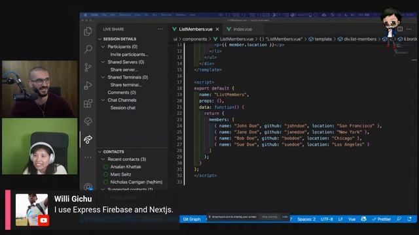
Task: Collapse Participants (0) node
Action: click(103, 46)
